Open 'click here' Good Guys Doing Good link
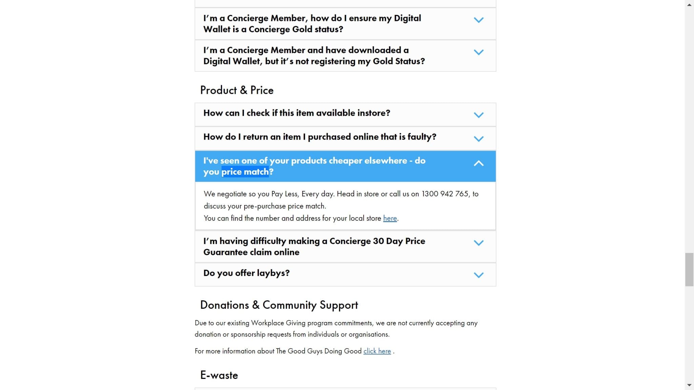Image resolution: width=694 pixels, height=390 pixels. tap(377, 351)
